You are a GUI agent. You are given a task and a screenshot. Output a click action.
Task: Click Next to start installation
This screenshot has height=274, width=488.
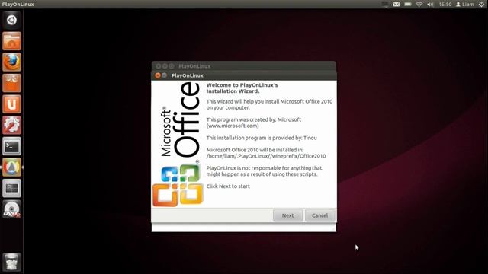tap(288, 215)
